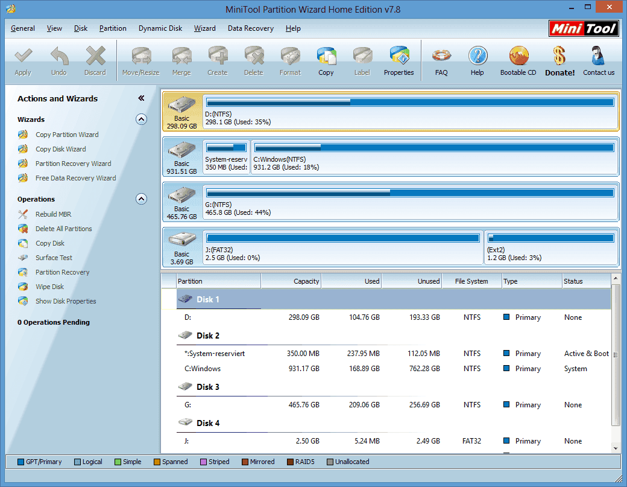
Task: Collapse the Operations section
Action: coord(141,199)
